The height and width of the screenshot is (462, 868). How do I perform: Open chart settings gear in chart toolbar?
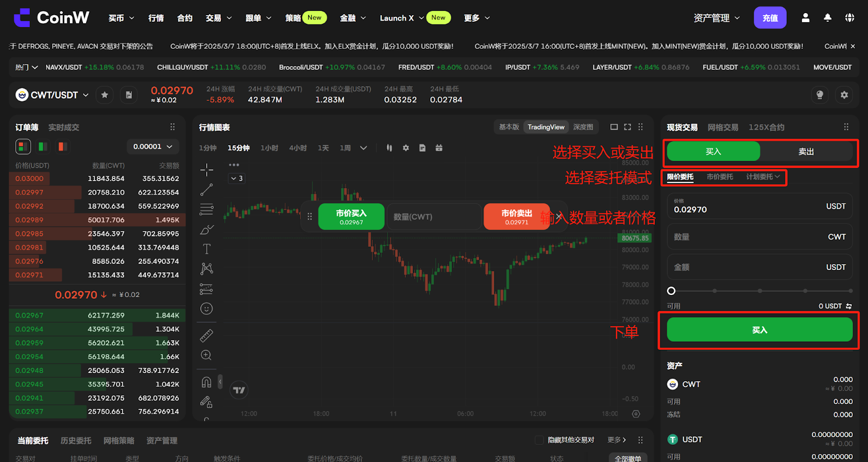click(406, 148)
